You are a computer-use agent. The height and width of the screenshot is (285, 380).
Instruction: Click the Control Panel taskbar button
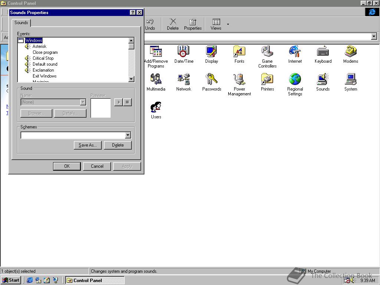[x=95, y=281]
